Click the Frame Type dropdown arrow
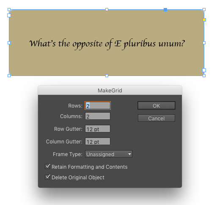The height and width of the screenshot is (205, 214). click(129, 154)
